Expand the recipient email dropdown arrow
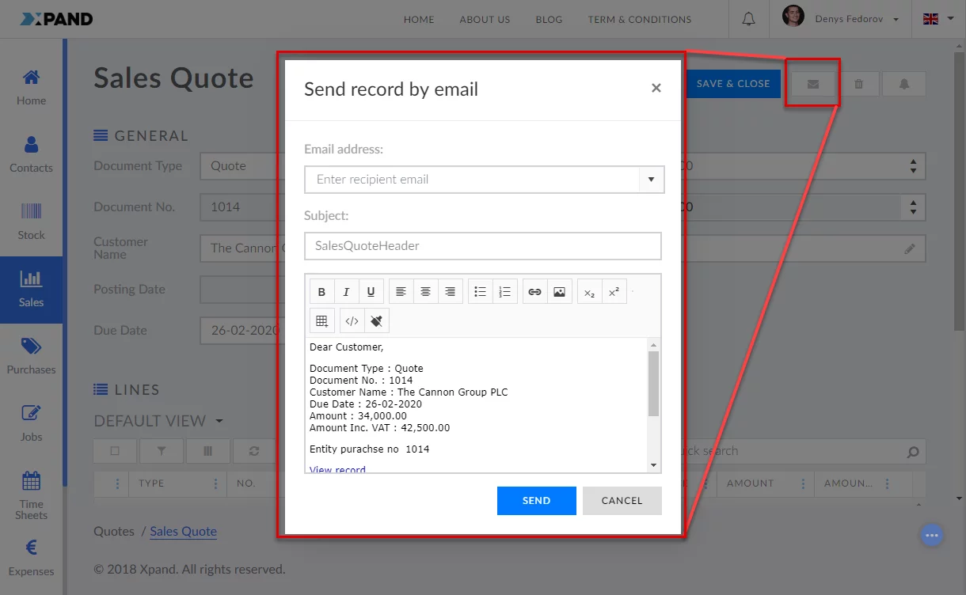The image size is (966, 595). pos(651,180)
